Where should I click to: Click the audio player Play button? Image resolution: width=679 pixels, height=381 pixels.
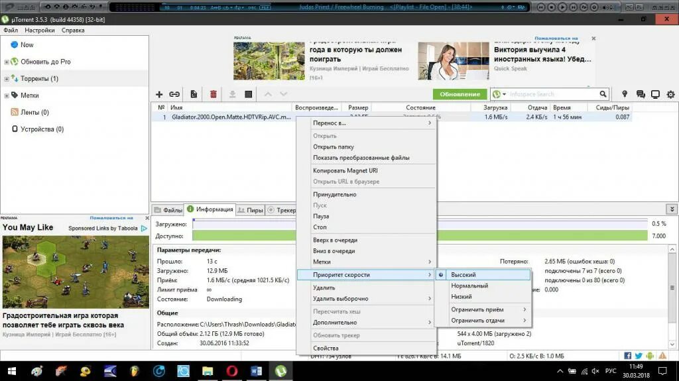[562, 7]
